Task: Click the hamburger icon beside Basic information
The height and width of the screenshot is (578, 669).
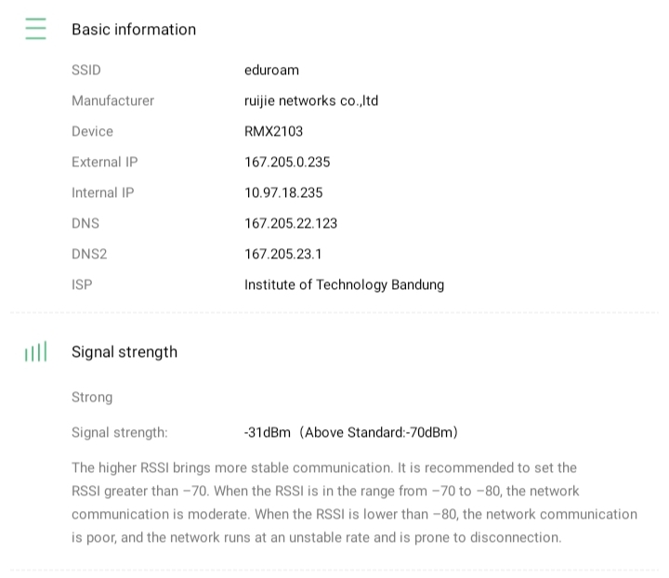Action: click(35, 29)
